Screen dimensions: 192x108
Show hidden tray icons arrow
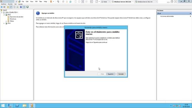click(171, 106)
